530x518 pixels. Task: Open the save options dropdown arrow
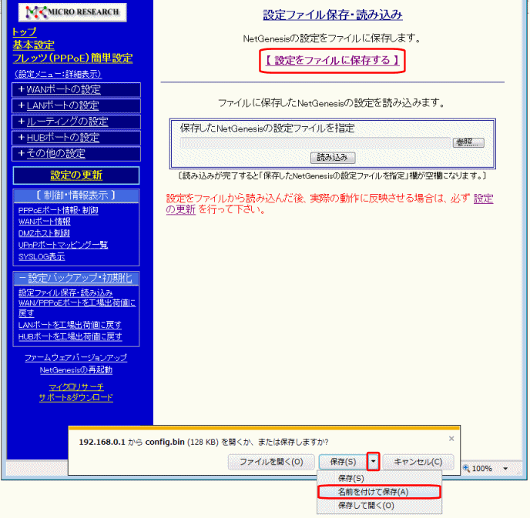(373, 462)
